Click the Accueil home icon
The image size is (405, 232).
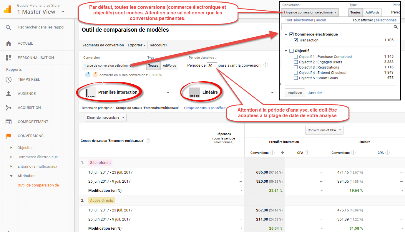pos(9,43)
